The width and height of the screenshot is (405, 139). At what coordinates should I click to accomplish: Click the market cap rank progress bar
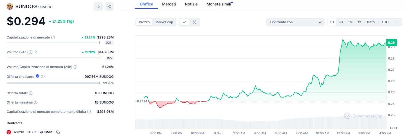pos(54,43)
